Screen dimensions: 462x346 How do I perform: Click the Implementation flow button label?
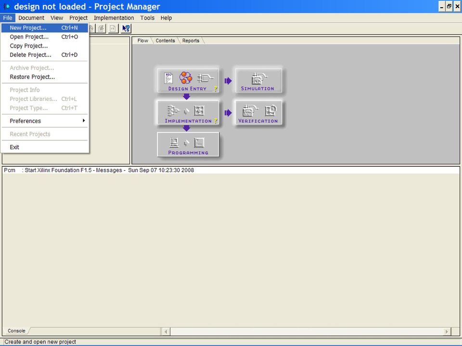point(188,121)
